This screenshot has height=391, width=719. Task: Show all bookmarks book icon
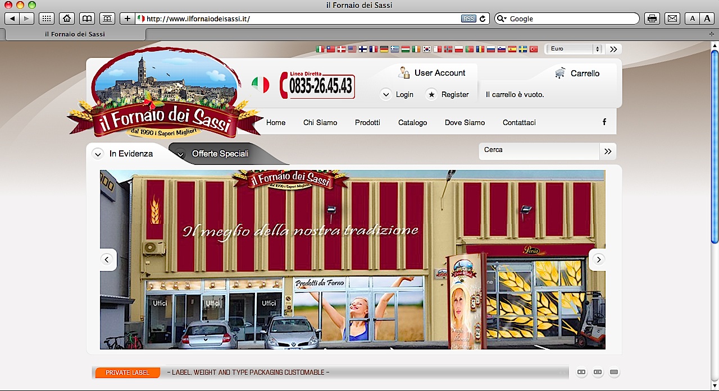click(x=87, y=19)
